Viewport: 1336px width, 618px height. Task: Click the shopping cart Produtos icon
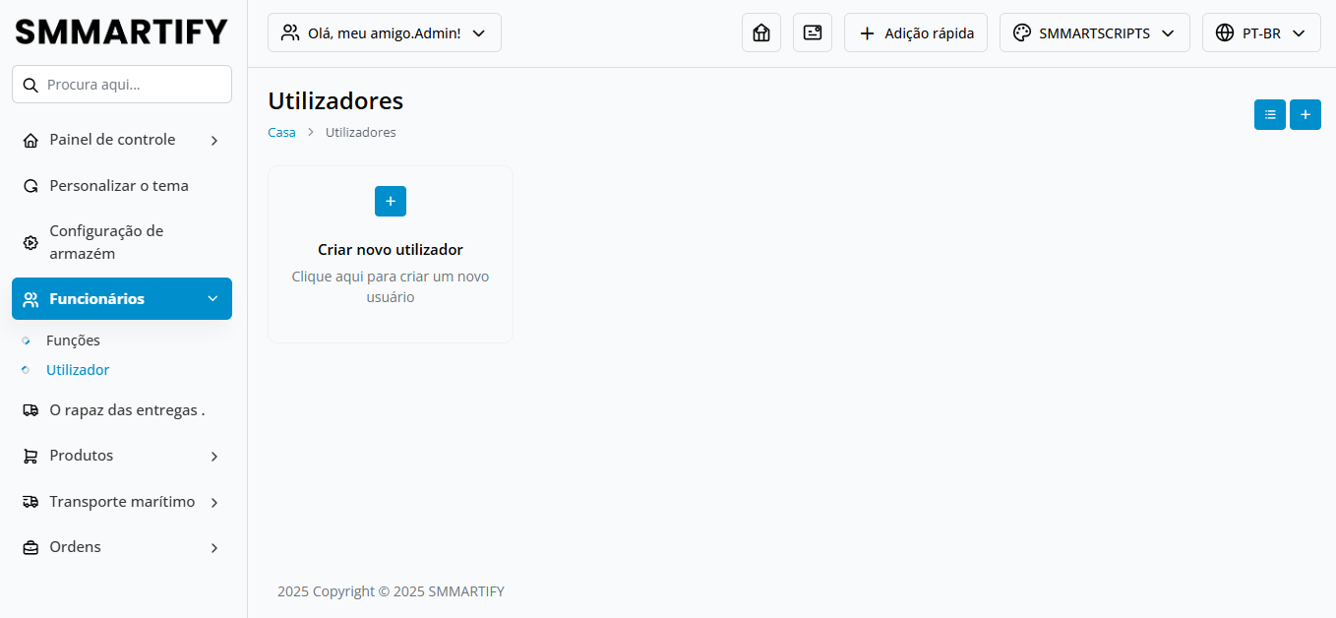pyautogui.click(x=30, y=456)
